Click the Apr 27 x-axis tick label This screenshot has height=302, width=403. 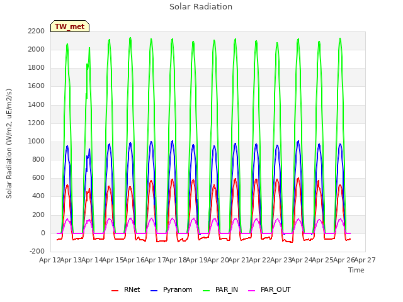click(x=365, y=260)
